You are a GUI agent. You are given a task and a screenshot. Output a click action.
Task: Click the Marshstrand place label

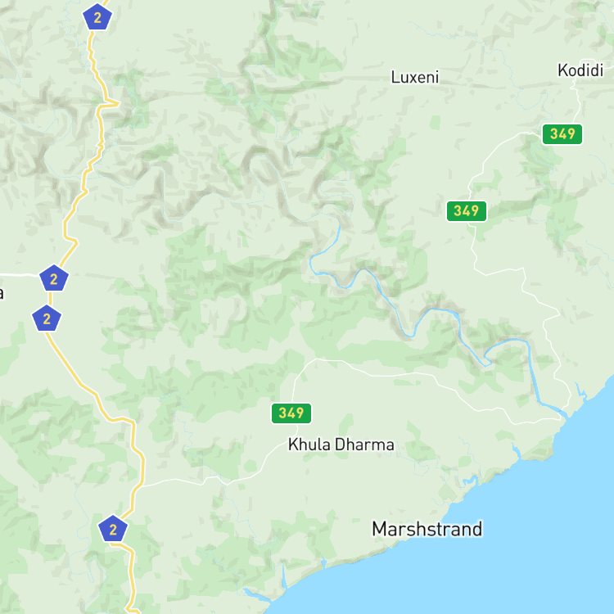click(427, 529)
